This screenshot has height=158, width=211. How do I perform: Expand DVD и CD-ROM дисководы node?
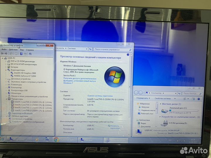[6, 61]
